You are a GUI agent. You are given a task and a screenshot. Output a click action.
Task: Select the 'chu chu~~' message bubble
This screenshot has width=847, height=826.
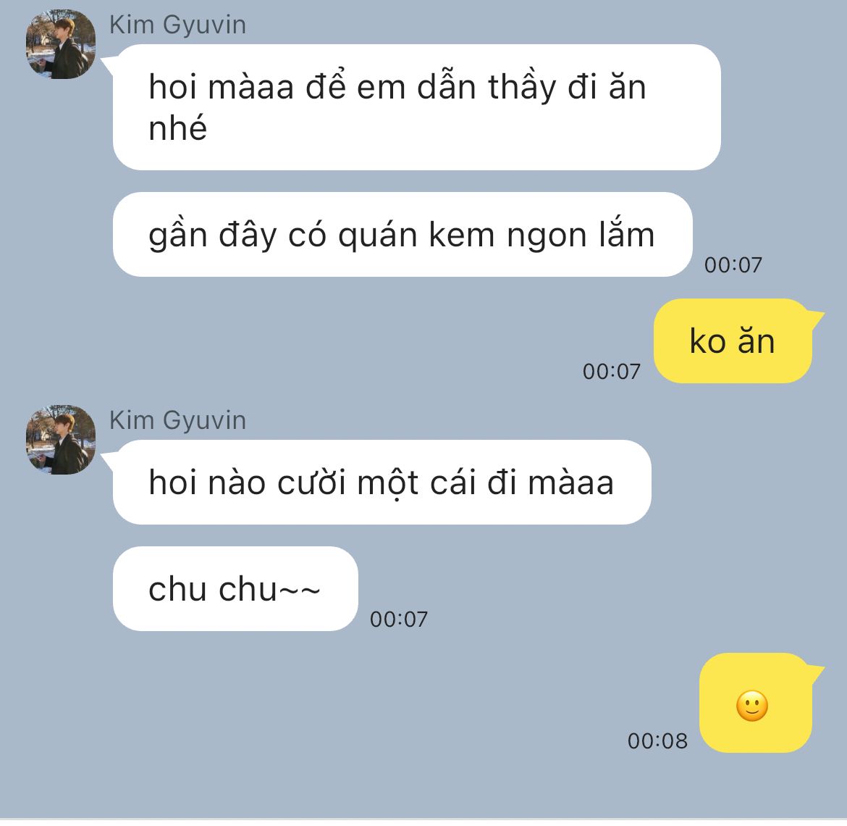coord(235,588)
